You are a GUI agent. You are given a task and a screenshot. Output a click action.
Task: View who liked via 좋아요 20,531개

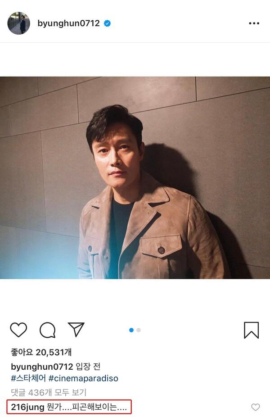(41, 352)
